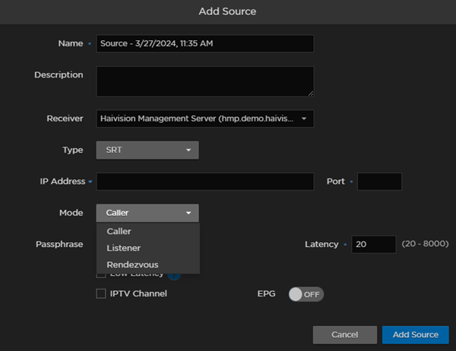Viewport: 456px width, 351px height.
Task: Toggle the EPG switch on
Action: [x=306, y=294]
